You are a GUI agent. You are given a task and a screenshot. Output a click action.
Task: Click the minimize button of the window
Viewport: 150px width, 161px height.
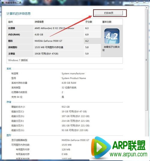pos(132,2)
